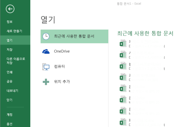This screenshot has height=127, width=174.
Task: Pick the 컴퓨터 computer icon
Action: coord(46,67)
